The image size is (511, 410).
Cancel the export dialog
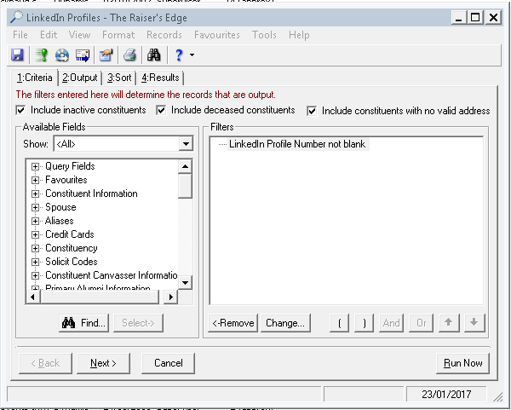click(168, 363)
